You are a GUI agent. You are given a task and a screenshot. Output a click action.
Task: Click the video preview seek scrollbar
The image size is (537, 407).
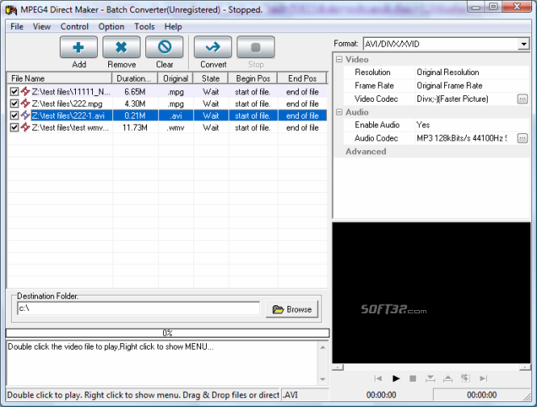point(431,367)
